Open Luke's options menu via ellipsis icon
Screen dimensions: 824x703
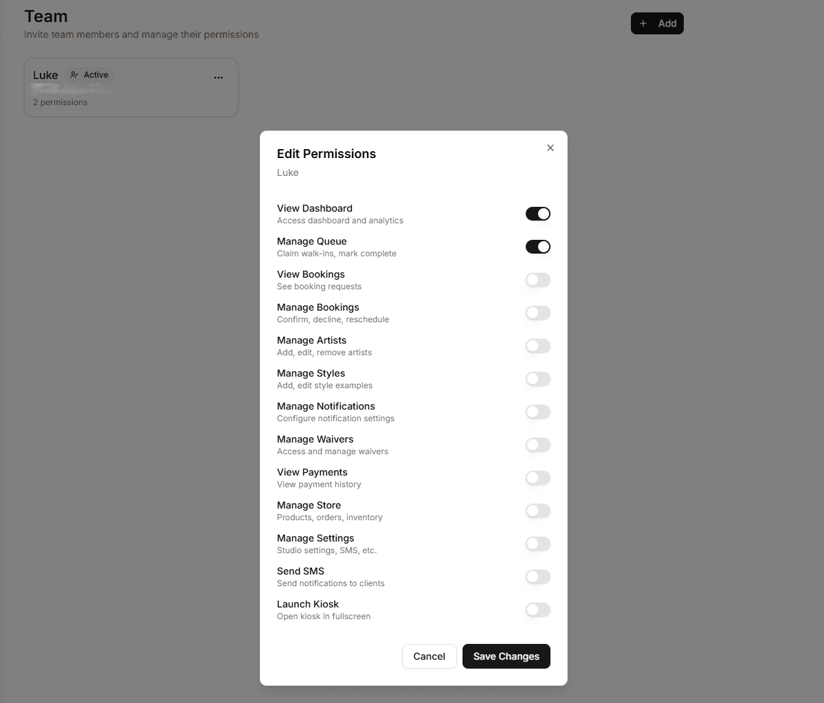219,77
